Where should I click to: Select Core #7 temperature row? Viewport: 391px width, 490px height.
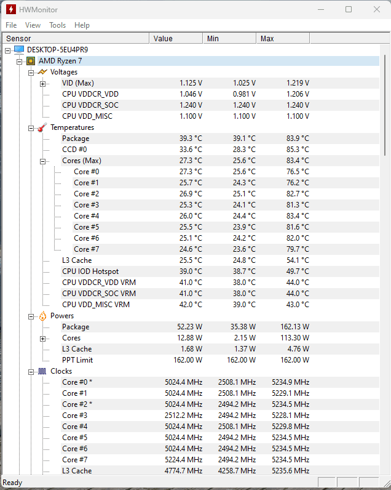(x=226, y=249)
